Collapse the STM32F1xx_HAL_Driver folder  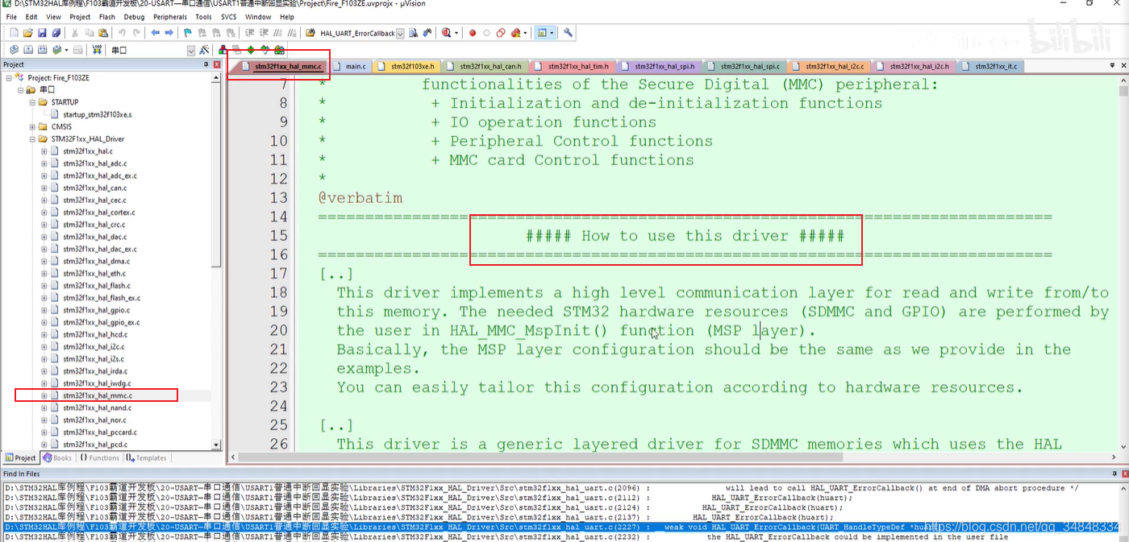pyautogui.click(x=33, y=139)
